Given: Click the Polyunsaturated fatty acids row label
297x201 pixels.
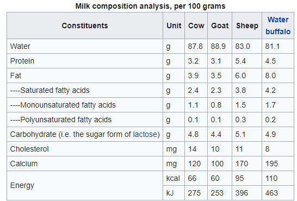Looking at the screenshot, I should pyautogui.click(x=61, y=120).
